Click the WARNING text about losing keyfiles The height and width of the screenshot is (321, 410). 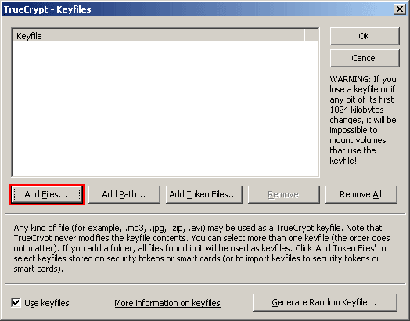coord(363,120)
